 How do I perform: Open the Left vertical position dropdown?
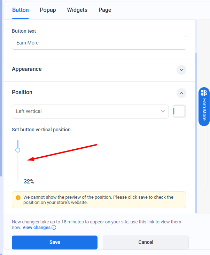(90, 112)
